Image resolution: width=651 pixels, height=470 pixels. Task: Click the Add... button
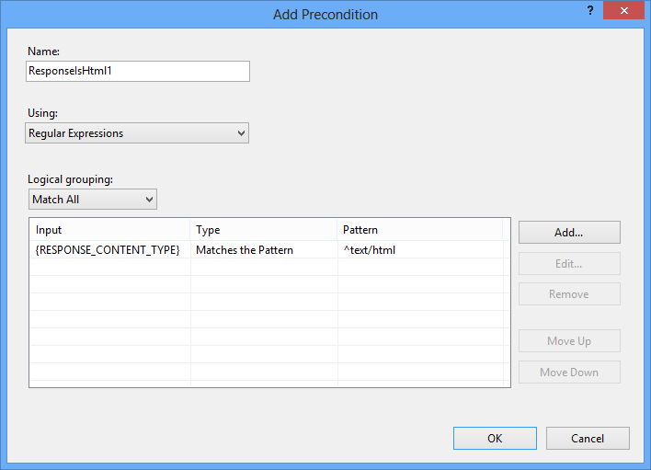[x=569, y=232]
